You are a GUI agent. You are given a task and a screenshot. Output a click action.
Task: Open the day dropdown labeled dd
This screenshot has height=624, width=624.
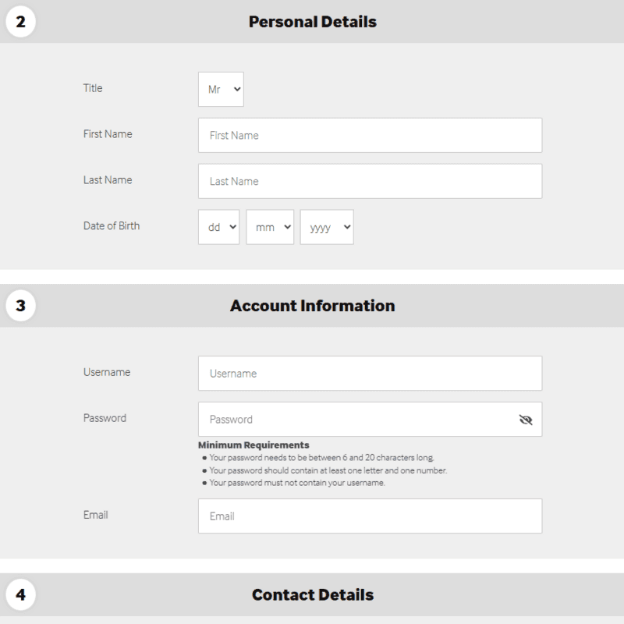[x=218, y=227]
